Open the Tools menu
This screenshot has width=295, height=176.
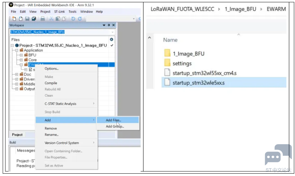pyautogui.click(x=72, y=12)
